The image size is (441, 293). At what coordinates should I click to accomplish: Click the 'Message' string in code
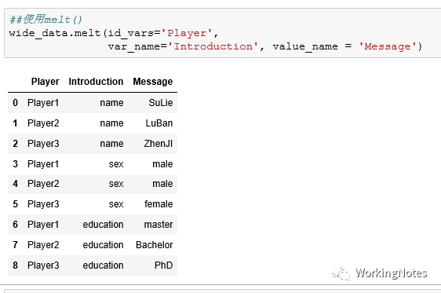388,46
